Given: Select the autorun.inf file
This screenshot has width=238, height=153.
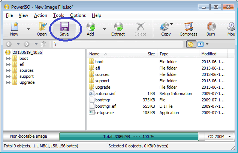Looking at the screenshot, I should click(105, 94).
